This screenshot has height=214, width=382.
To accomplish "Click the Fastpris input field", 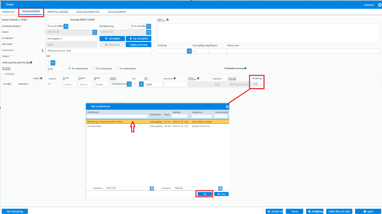I will click(x=218, y=51).
